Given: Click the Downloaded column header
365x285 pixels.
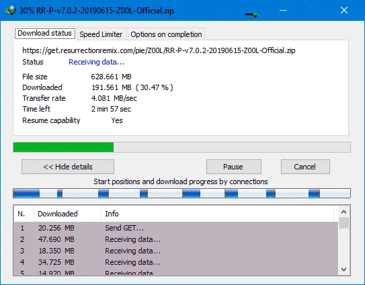Looking at the screenshot, I should pos(67,214).
